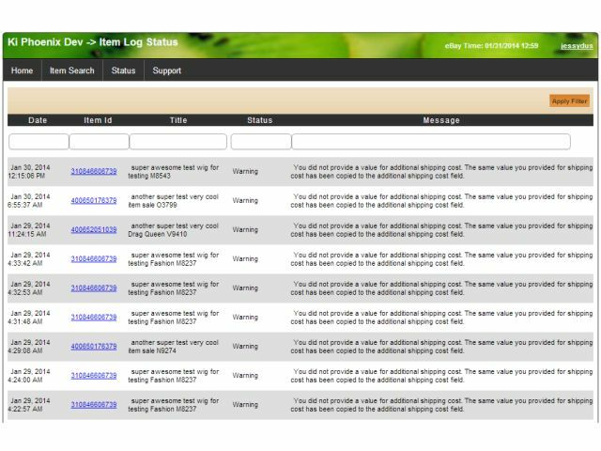Click into the Title filter box
Viewport: 601px width, 451px height.
pyautogui.click(x=178, y=142)
